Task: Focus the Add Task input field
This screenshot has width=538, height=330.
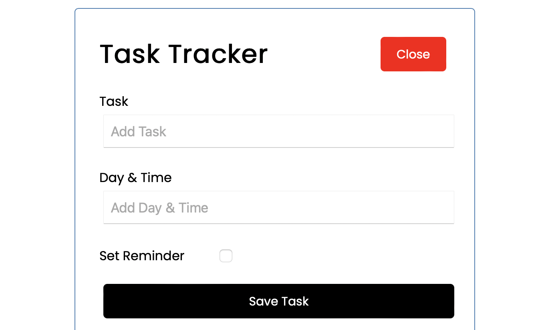Action: (278, 132)
